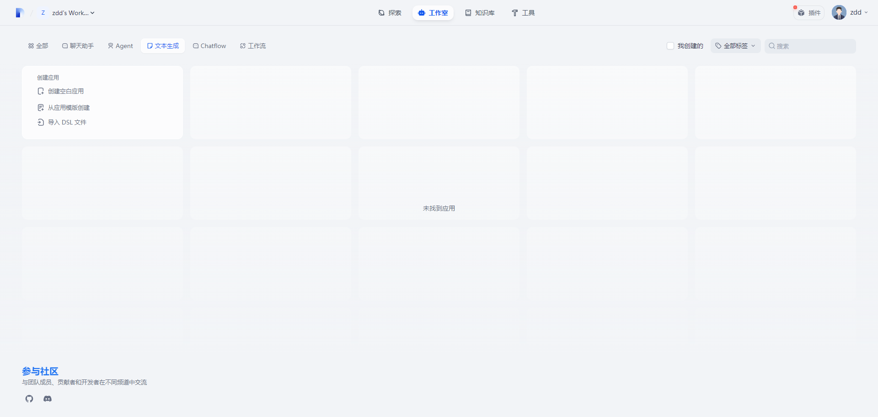Toggle the 我创建的 checkbox

(670, 46)
